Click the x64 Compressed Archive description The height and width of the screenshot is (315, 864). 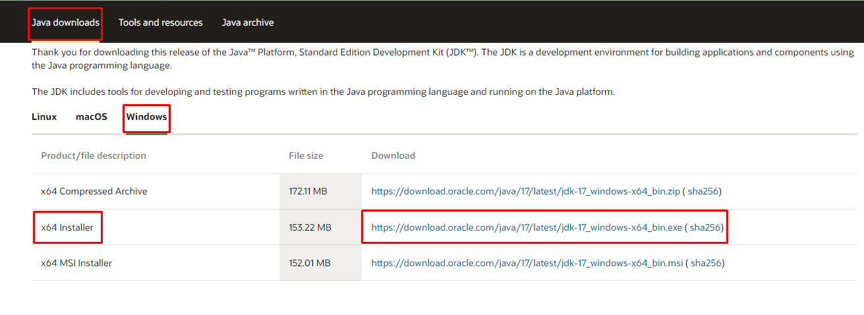[94, 192]
